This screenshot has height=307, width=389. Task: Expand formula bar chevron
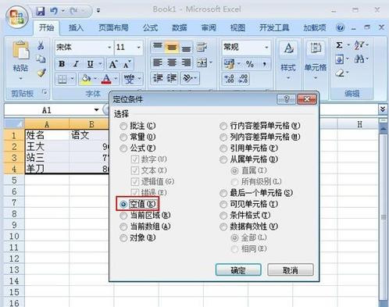point(383,109)
